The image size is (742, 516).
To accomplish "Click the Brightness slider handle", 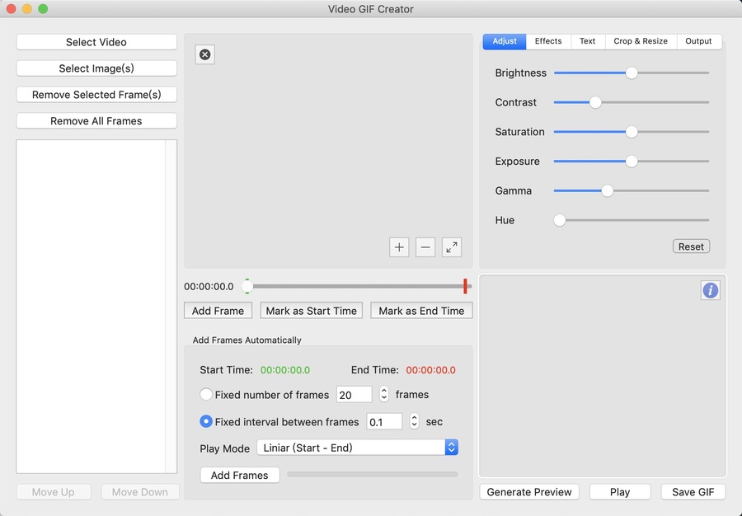I will (x=632, y=73).
